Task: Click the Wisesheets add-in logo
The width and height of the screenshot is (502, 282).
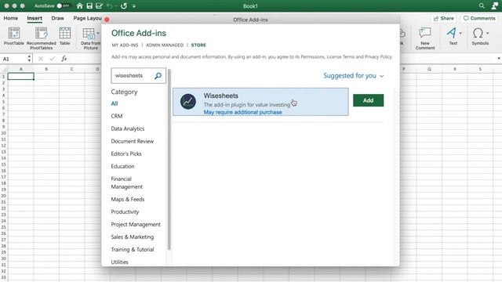Action: 188,102
